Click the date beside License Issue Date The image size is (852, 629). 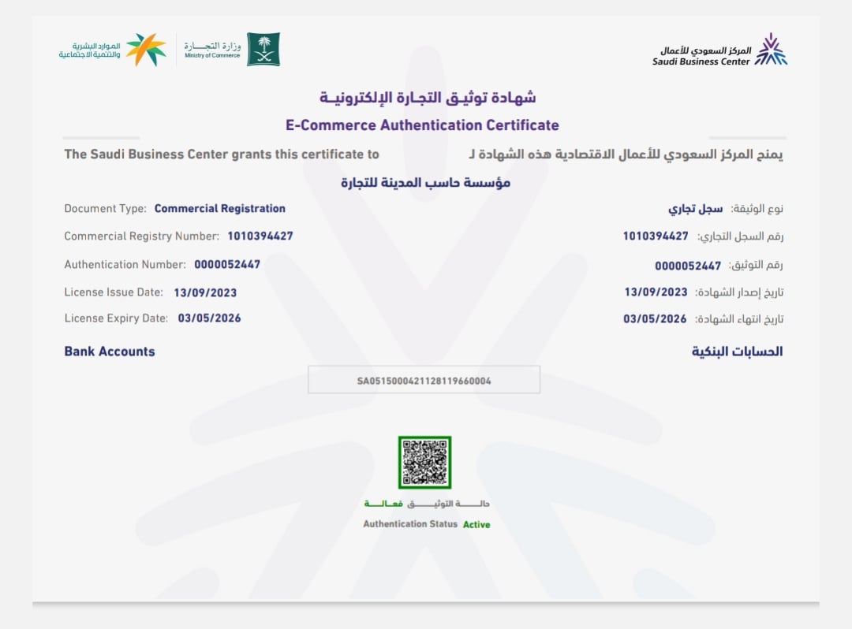205,292
